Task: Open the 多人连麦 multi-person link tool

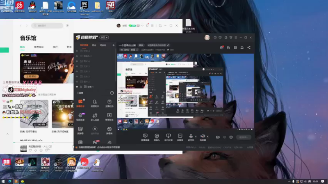Action: tap(95, 117)
